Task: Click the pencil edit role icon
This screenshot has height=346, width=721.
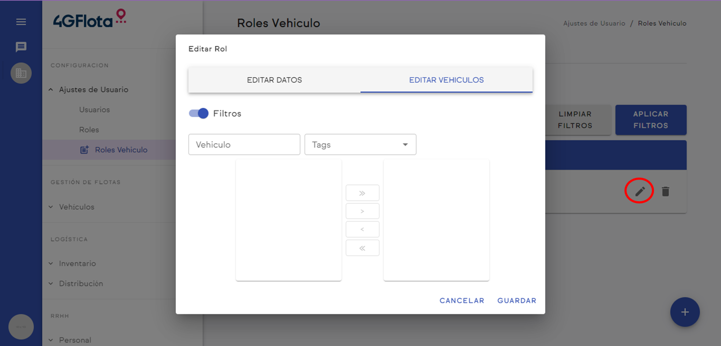Action: (x=640, y=191)
